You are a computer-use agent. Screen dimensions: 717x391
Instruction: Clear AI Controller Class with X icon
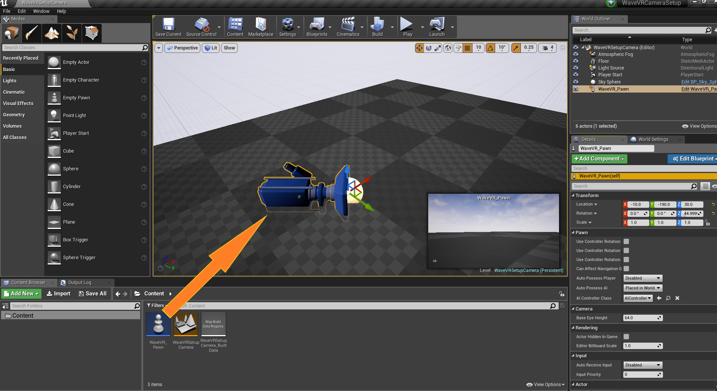677,298
